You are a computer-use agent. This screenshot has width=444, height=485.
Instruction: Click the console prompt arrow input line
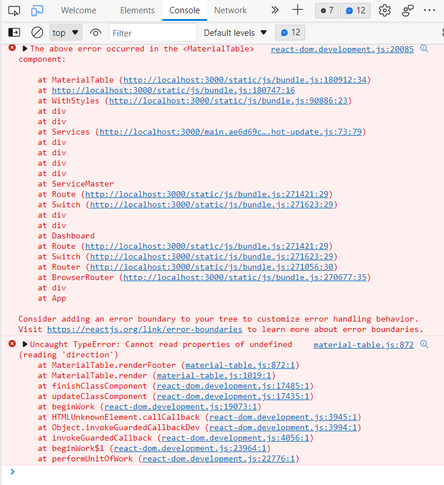click(x=222, y=472)
